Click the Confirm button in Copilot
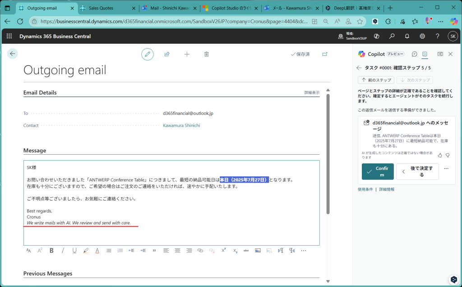Screen dimensions: 462x287 pos(378,171)
